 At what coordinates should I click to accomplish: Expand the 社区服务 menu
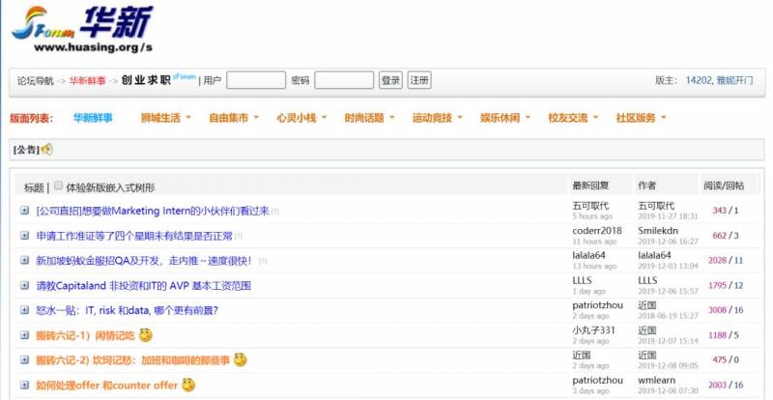[642, 118]
